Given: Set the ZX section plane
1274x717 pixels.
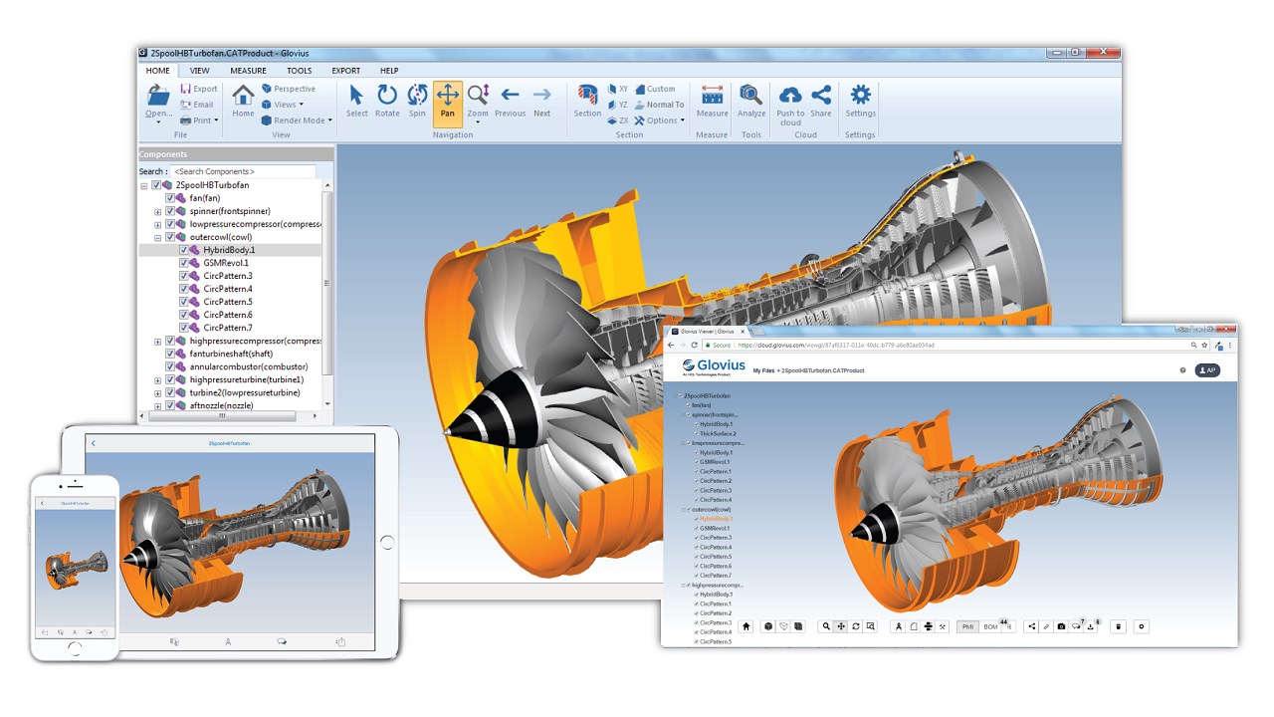Looking at the screenshot, I should pyautogui.click(x=618, y=120).
